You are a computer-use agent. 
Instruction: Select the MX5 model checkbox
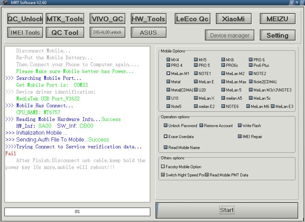(196, 60)
